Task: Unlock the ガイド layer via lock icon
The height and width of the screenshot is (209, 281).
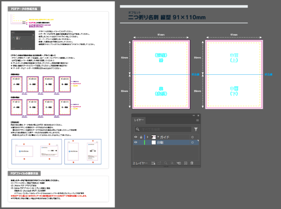Action: pyautogui.click(x=140, y=137)
